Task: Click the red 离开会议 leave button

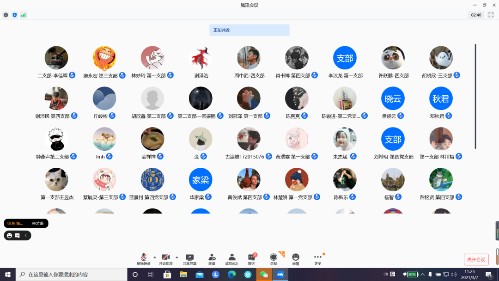Action: [476, 259]
